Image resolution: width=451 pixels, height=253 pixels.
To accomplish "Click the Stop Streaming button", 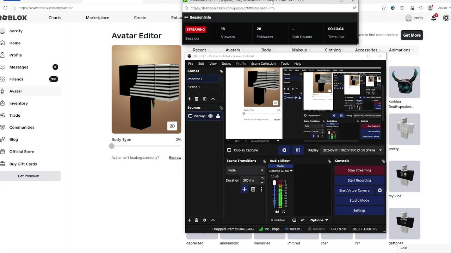I will click(359, 170).
